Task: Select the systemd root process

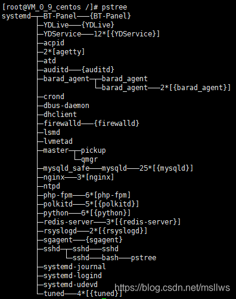Action: 16,16
